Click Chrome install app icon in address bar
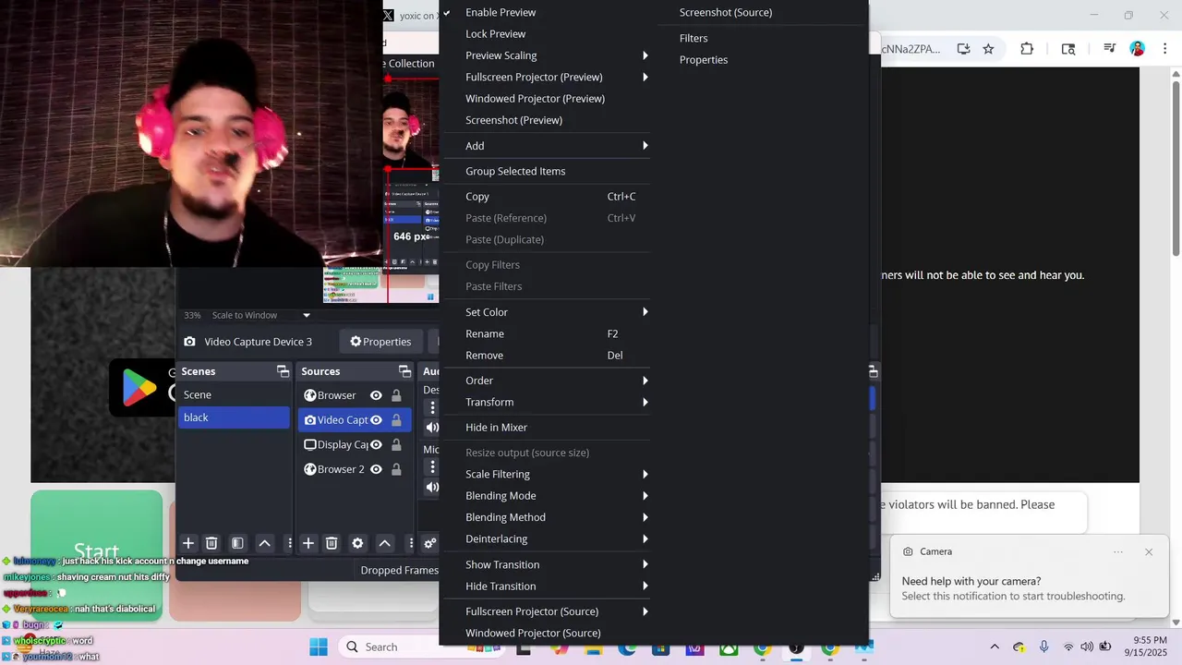This screenshot has height=665, width=1182. (963, 49)
